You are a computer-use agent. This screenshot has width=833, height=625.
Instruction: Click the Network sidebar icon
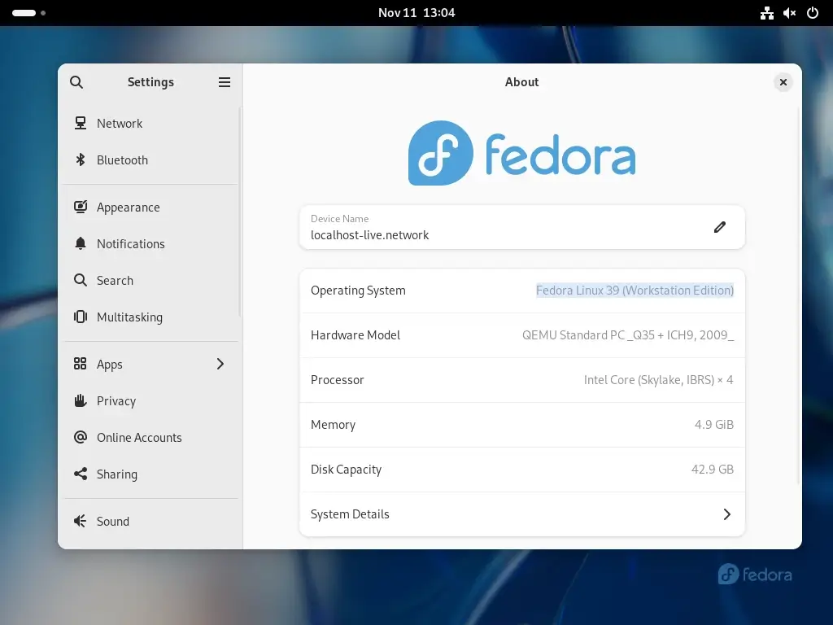click(x=81, y=124)
